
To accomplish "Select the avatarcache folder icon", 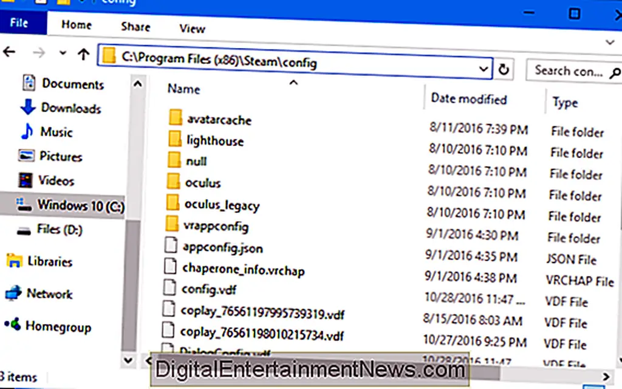I will [176, 117].
